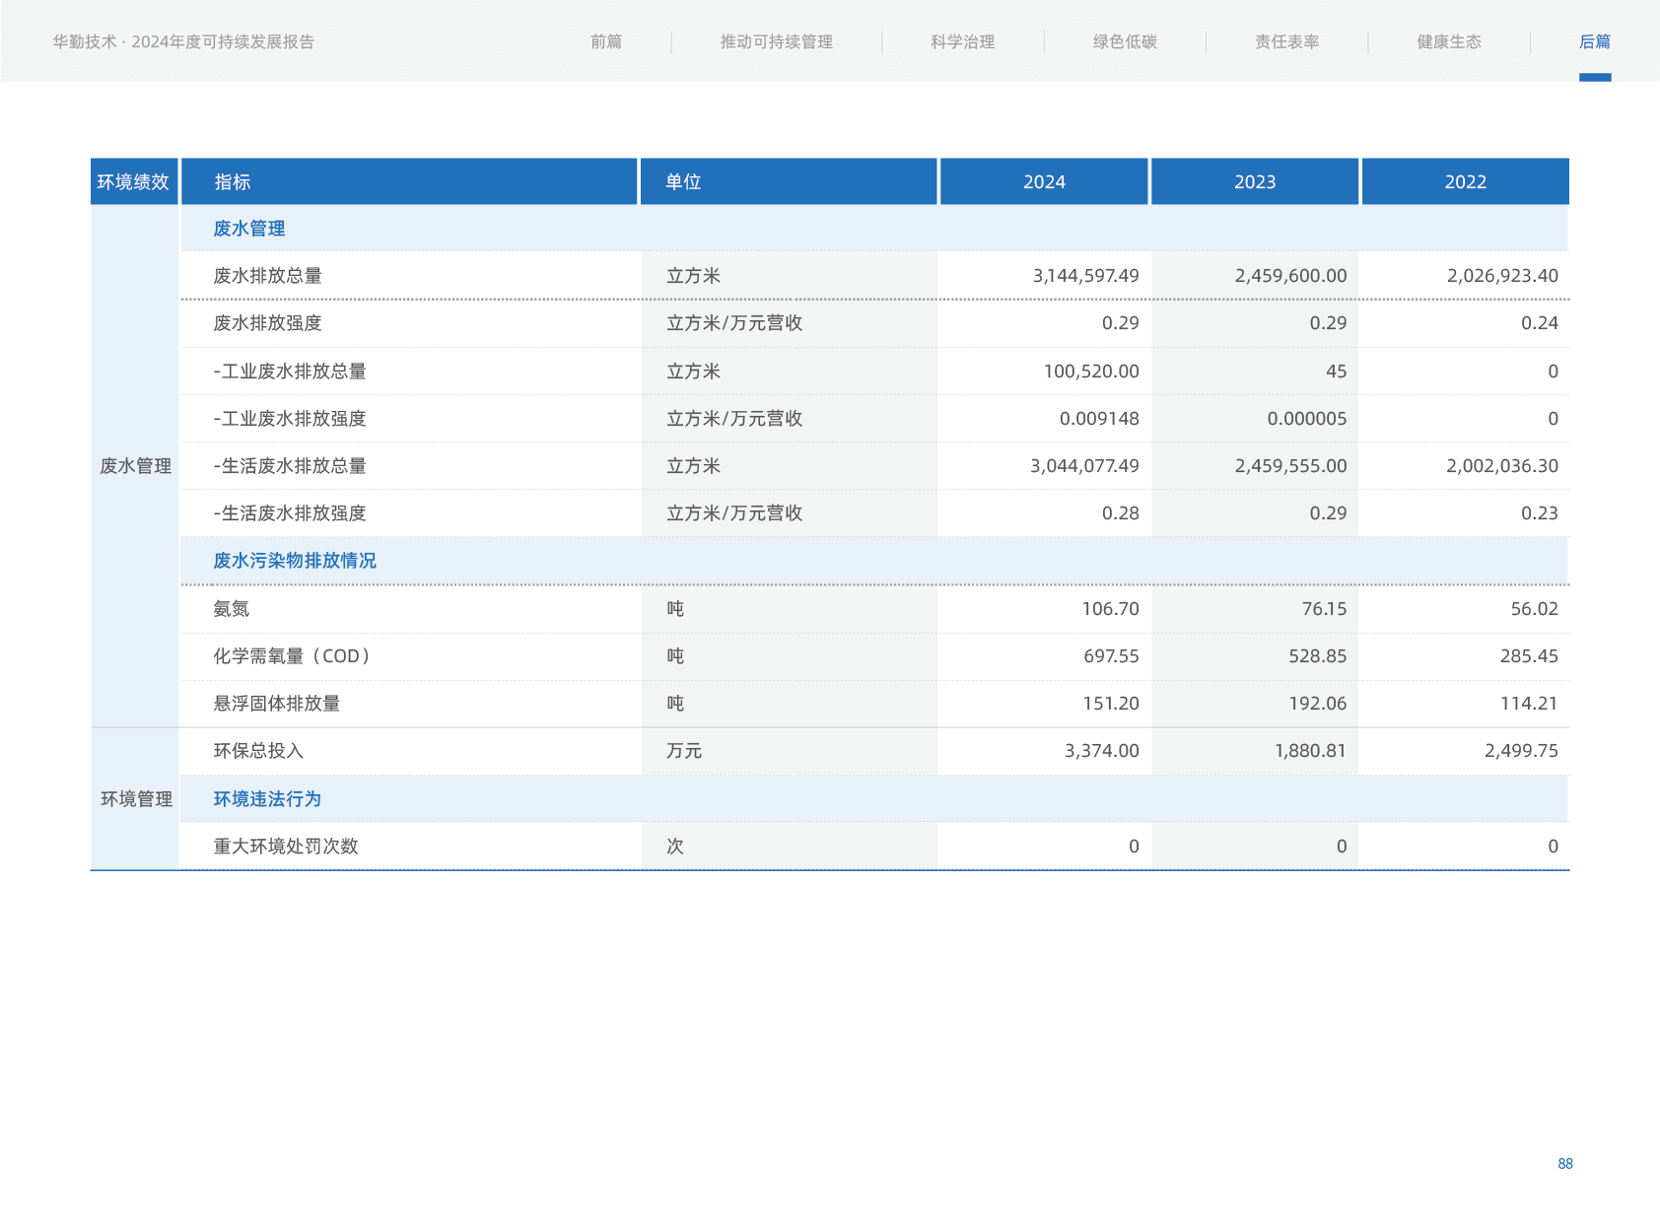Image resolution: width=1660 pixels, height=1223 pixels.
Task: Click the page number 88
Action: click(x=1564, y=1164)
